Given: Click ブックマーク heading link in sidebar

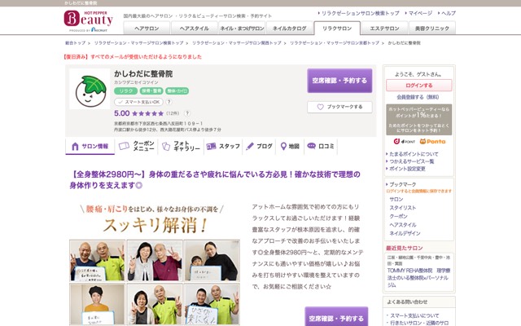Looking at the screenshot, I should pos(402,184).
